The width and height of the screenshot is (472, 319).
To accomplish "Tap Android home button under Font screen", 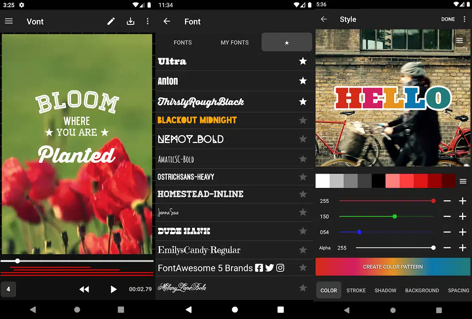I will coord(235,309).
